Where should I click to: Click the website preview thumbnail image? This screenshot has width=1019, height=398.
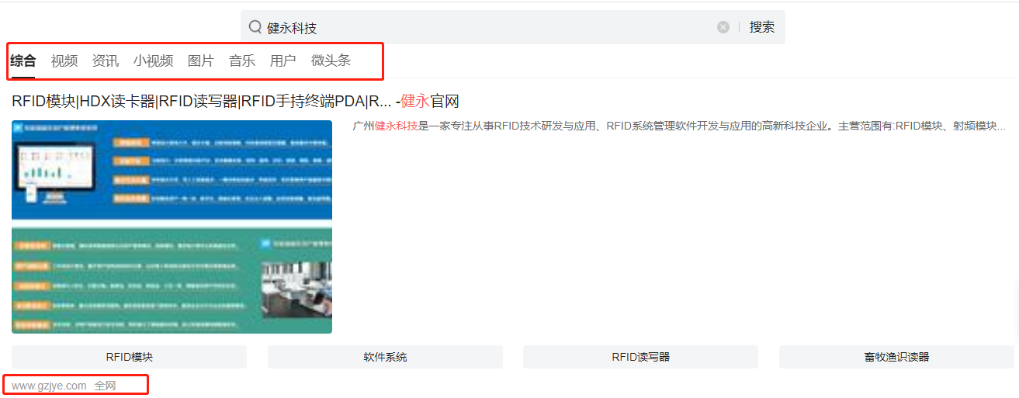point(172,227)
